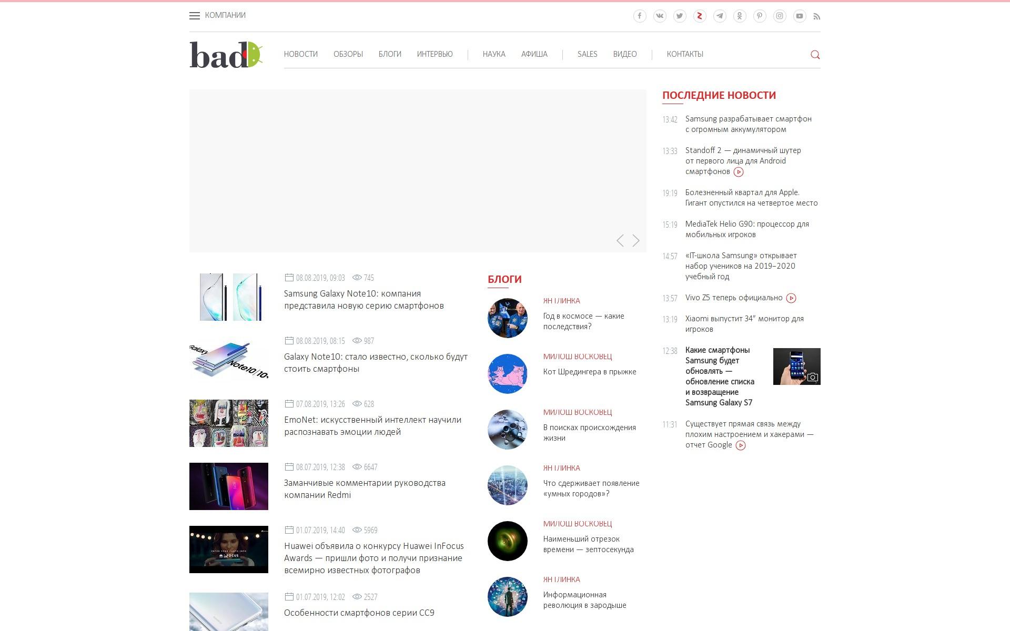
Task: Click the search magnifier icon
Action: (x=815, y=55)
